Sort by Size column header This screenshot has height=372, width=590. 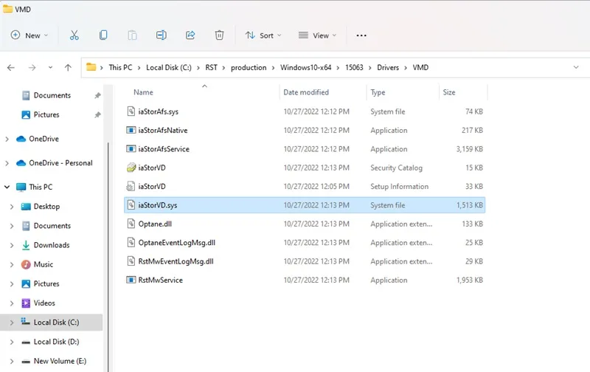tap(449, 92)
